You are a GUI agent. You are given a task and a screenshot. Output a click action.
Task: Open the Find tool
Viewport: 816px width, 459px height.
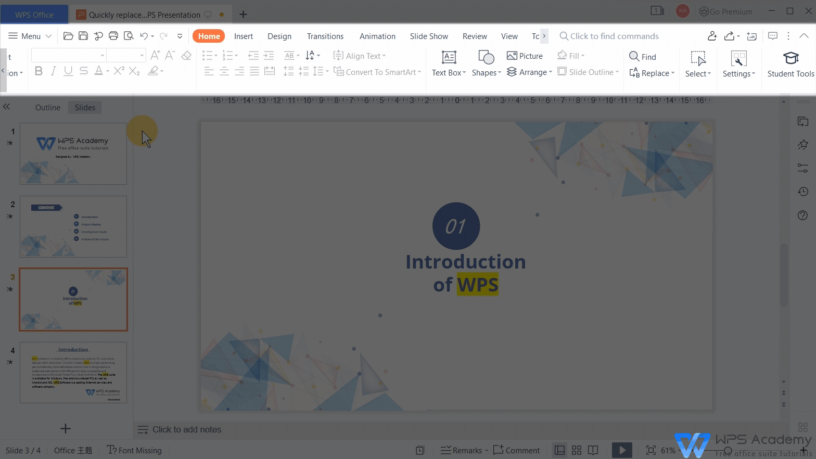(x=643, y=57)
